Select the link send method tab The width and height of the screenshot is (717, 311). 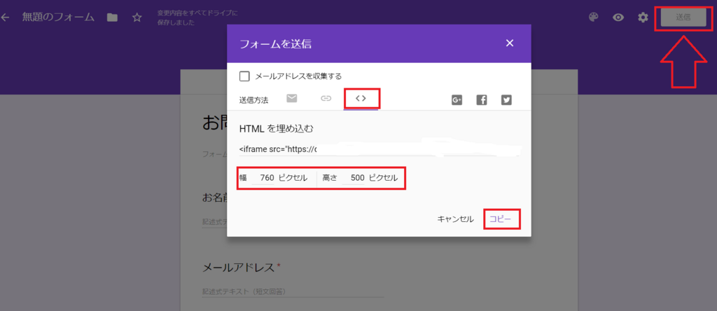[x=326, y=98]
